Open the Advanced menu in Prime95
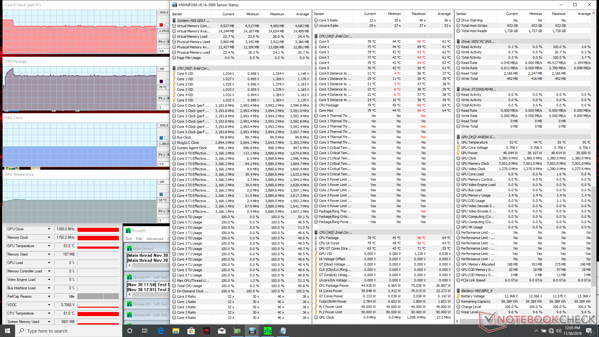This screenshot has height=337, width=599. click(x=155, y=239)
